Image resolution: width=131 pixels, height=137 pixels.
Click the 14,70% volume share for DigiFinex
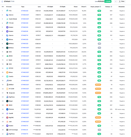tap(84, 97)
